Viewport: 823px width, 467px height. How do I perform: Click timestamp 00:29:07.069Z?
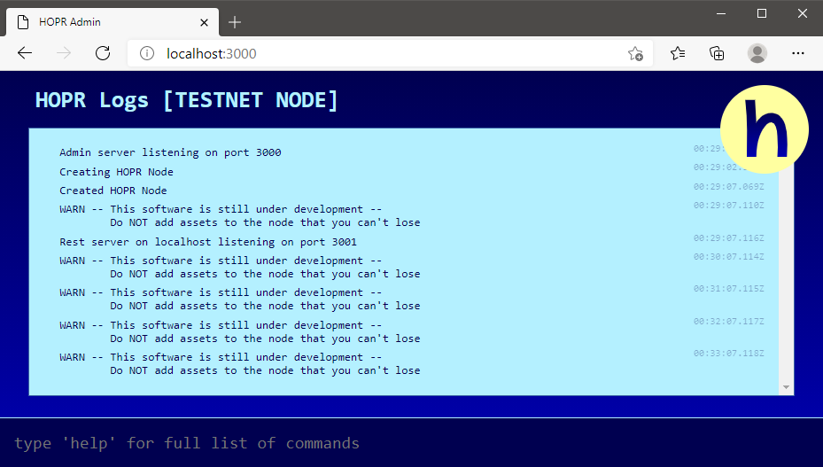coord(728,186)
